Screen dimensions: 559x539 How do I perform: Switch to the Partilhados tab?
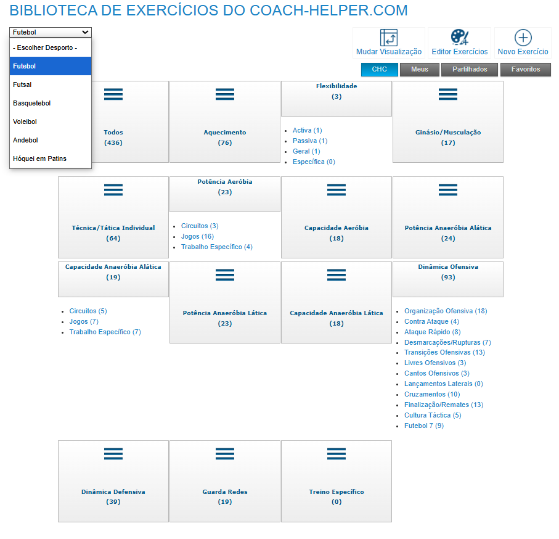pyautogui.click(x=470, y=70)
